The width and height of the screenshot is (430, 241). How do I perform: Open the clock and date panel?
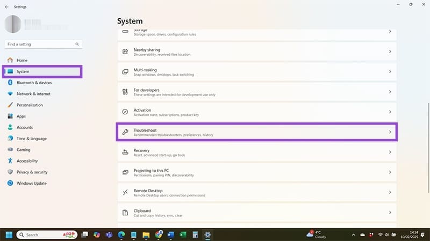click(x=409, y=235)
